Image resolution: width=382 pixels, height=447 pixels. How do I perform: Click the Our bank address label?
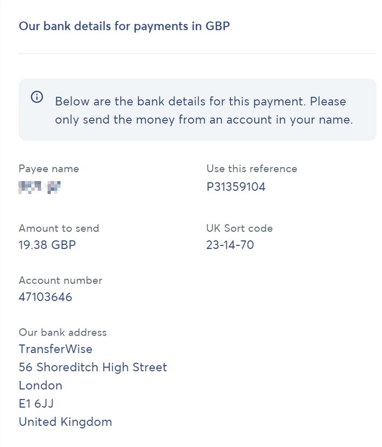coord(63,332)
